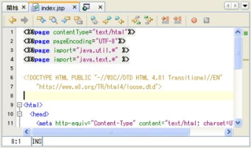Click the Forward navigation arrow icon

pos(24,20)
